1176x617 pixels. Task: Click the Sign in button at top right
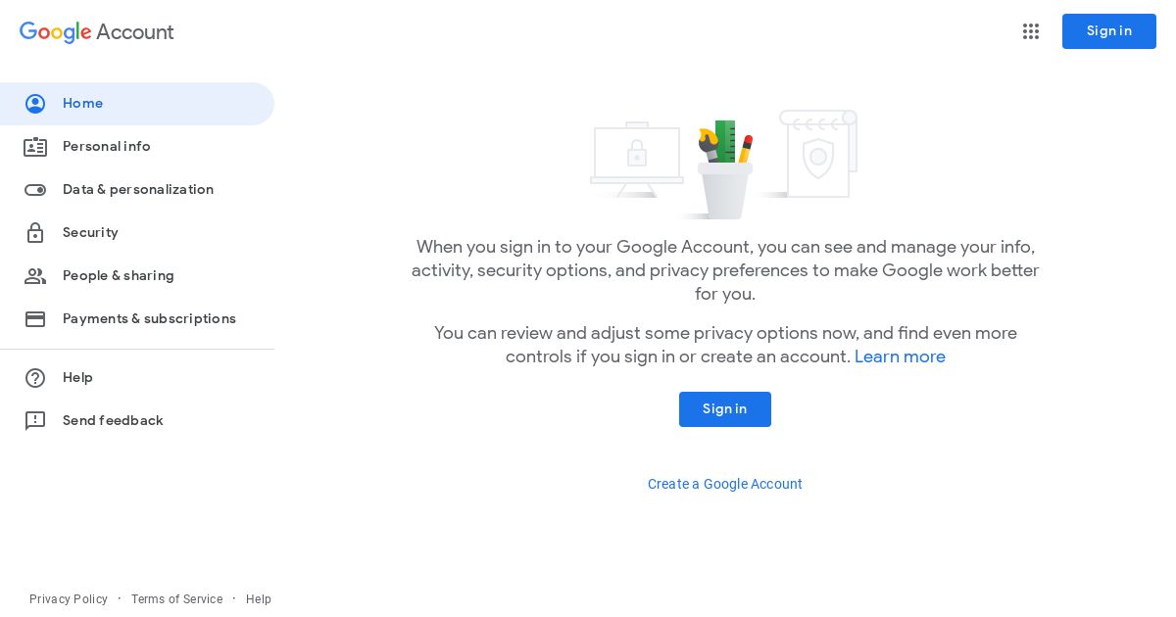tap(1109, 31)
